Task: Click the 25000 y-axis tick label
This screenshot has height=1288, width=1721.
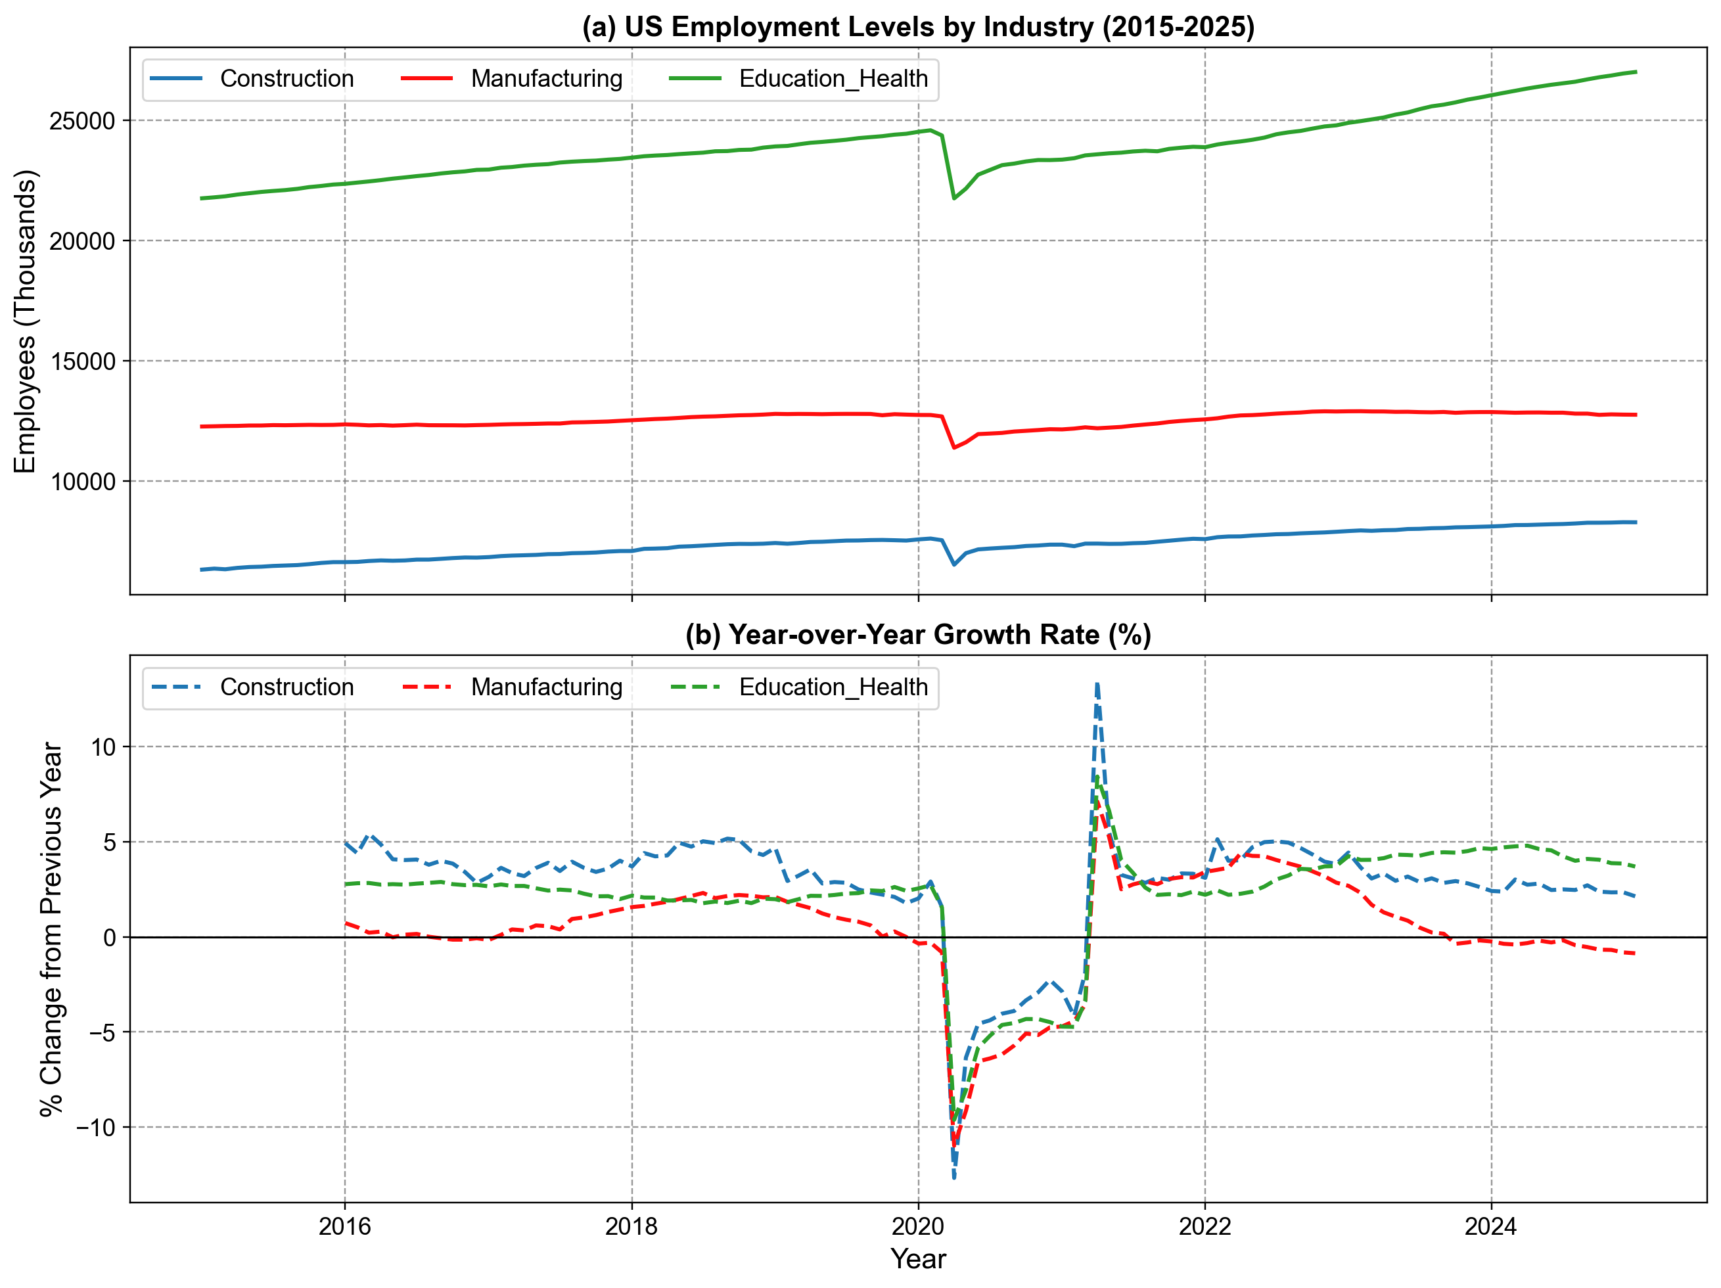Action: click(x=83, y=122)
